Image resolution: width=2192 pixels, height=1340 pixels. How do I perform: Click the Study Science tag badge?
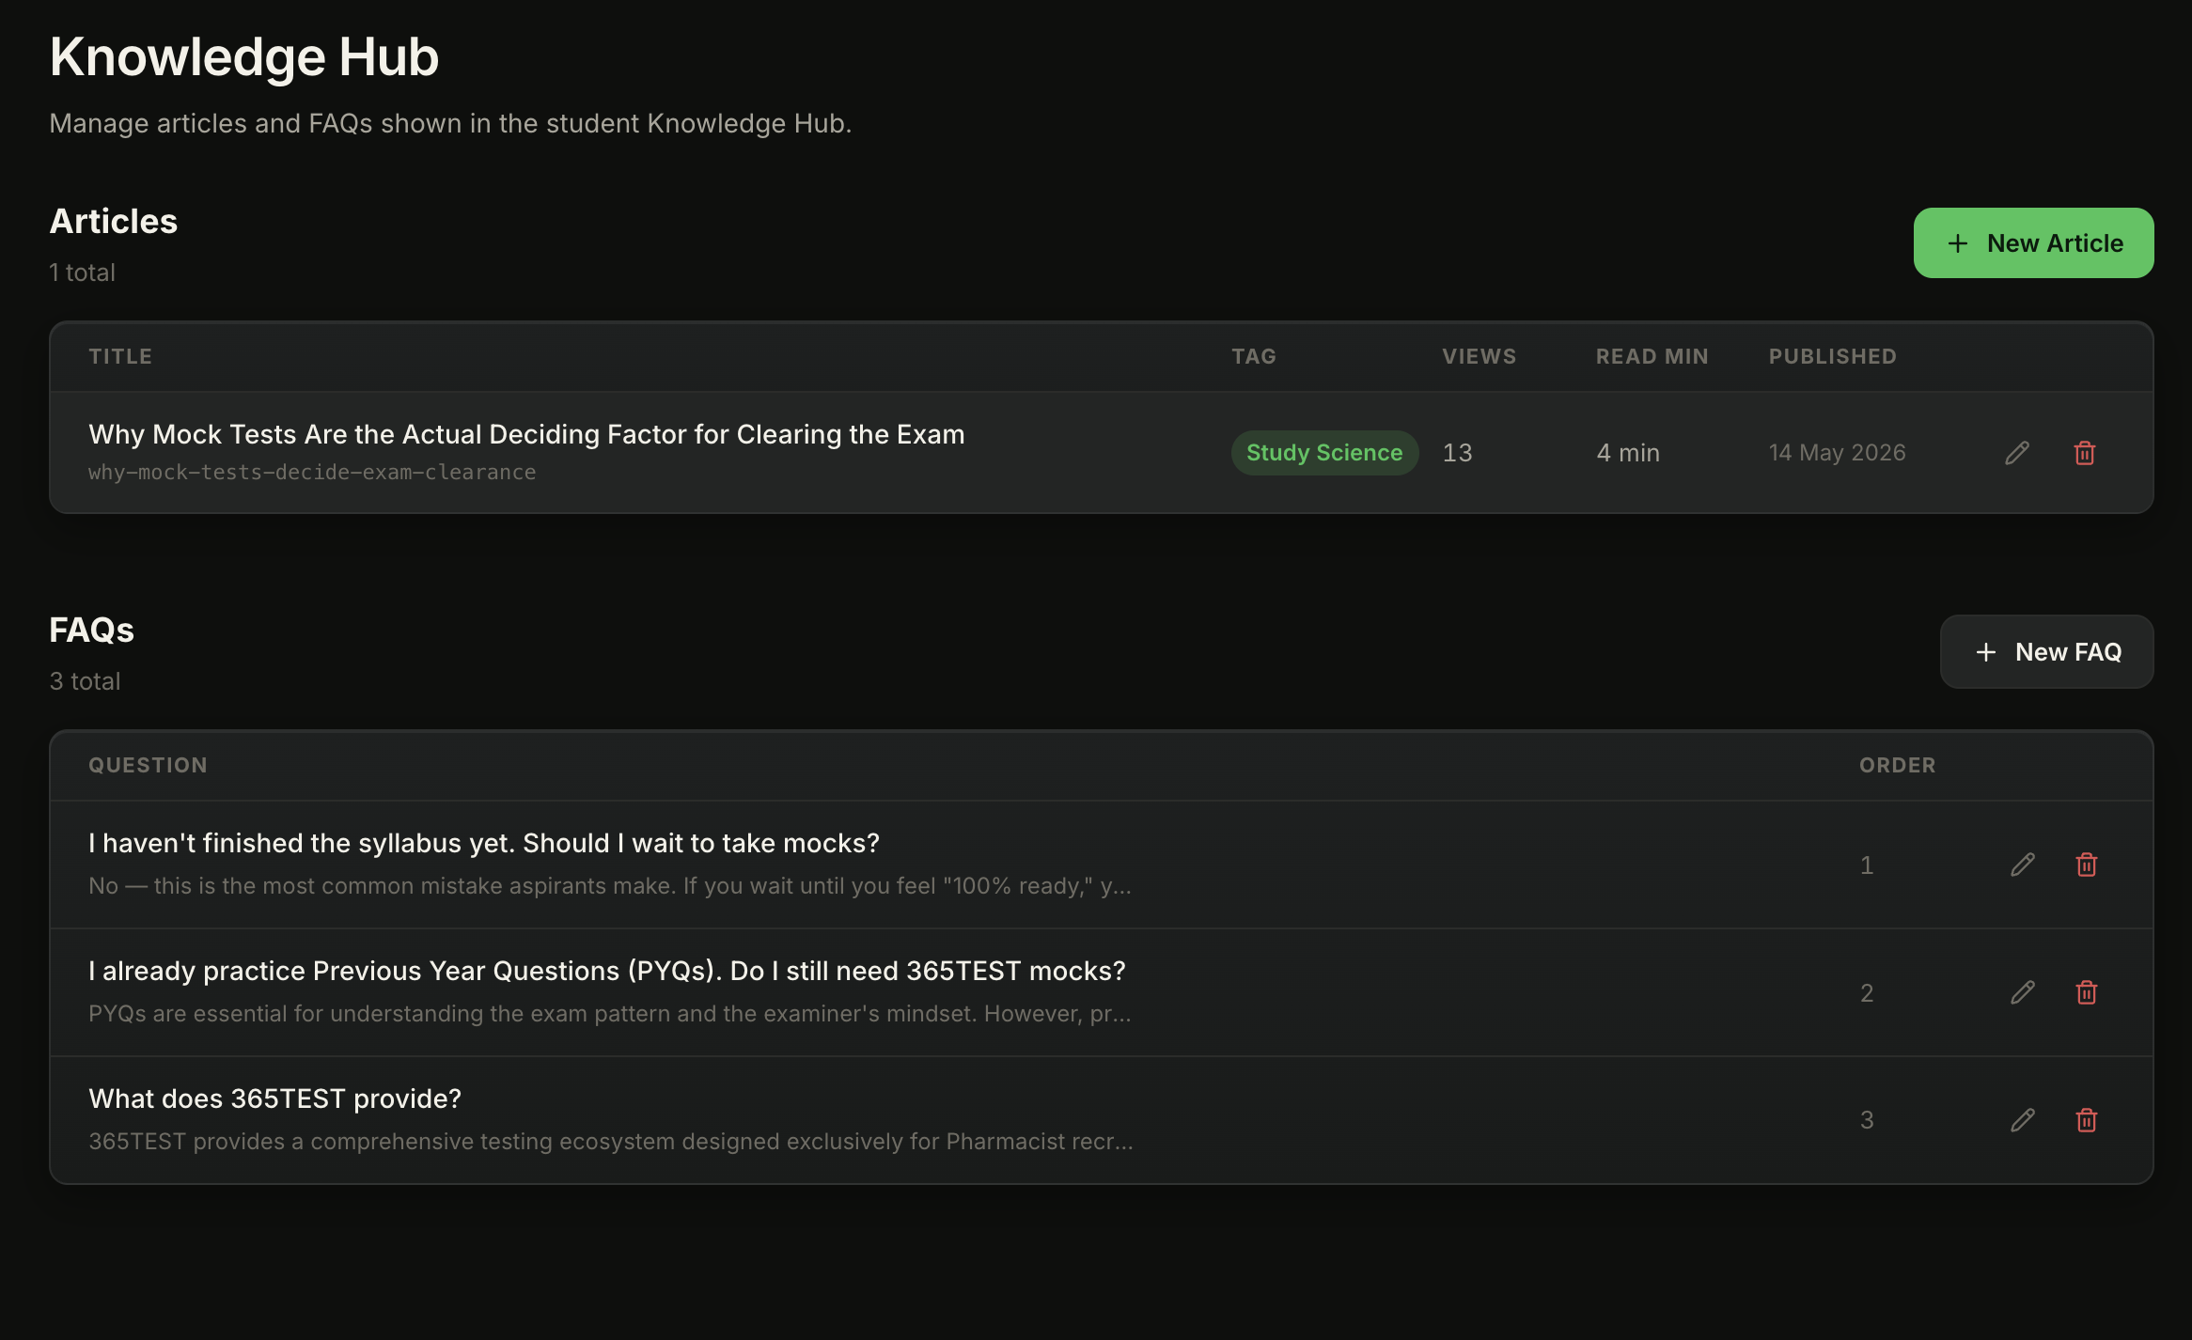[x=1324, y=453]
